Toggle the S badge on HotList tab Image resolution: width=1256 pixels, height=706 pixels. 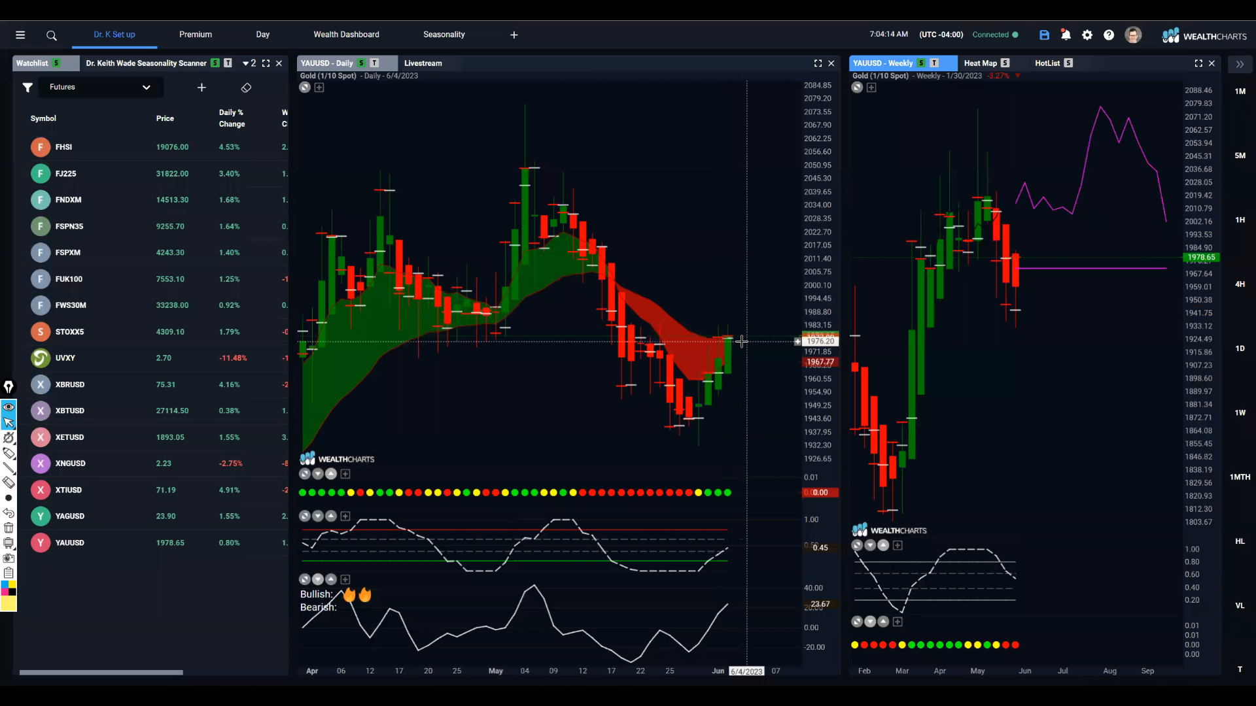(1068, 63)
